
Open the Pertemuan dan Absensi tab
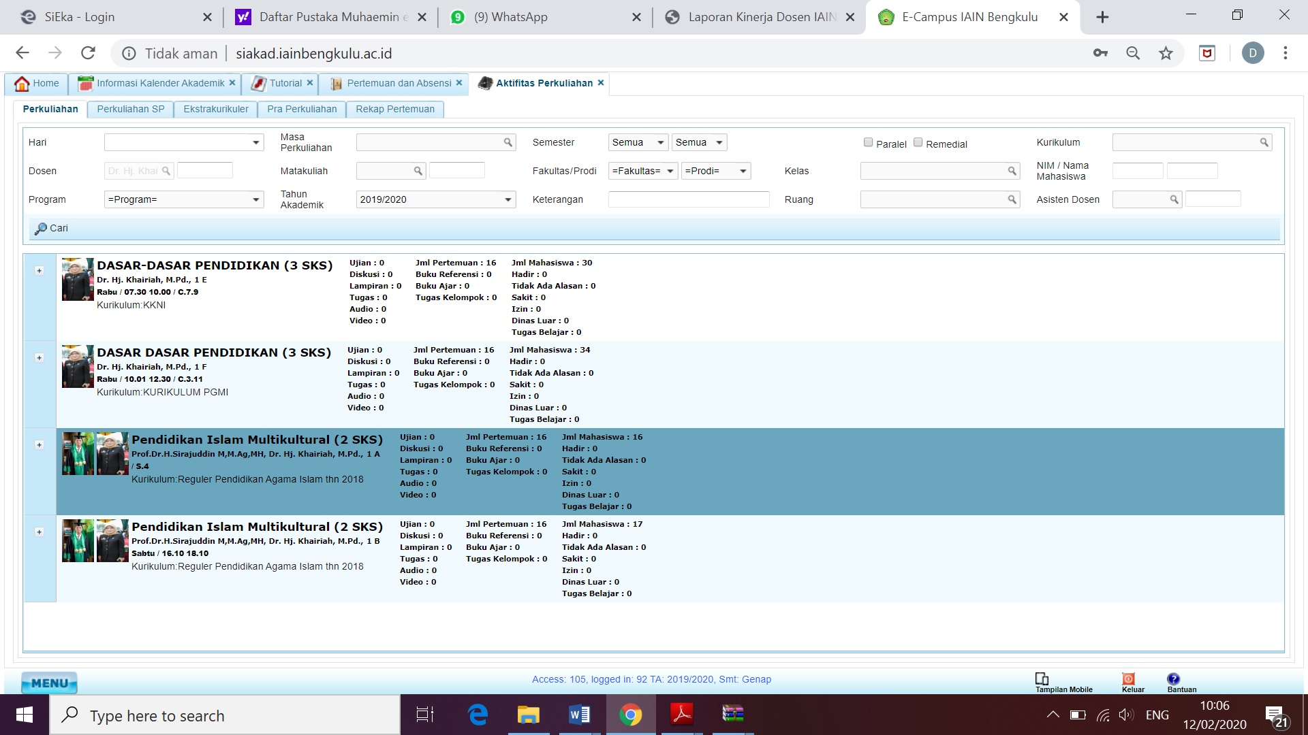click(399, 83)
